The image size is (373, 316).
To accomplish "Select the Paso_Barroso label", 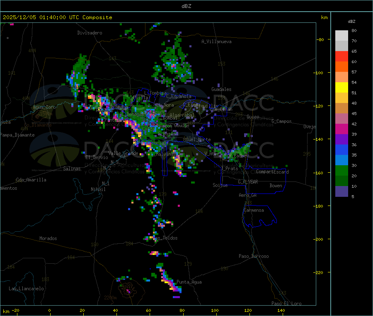I will coord(254,256).
